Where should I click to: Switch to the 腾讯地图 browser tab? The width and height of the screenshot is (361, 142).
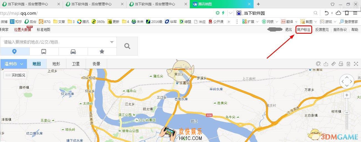coord(221,4)
